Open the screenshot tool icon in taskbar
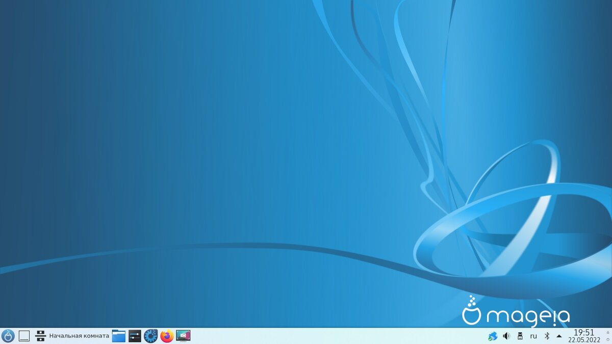Image resolution: width=612 pixels, height=344 pixels. tap(183, 336)
